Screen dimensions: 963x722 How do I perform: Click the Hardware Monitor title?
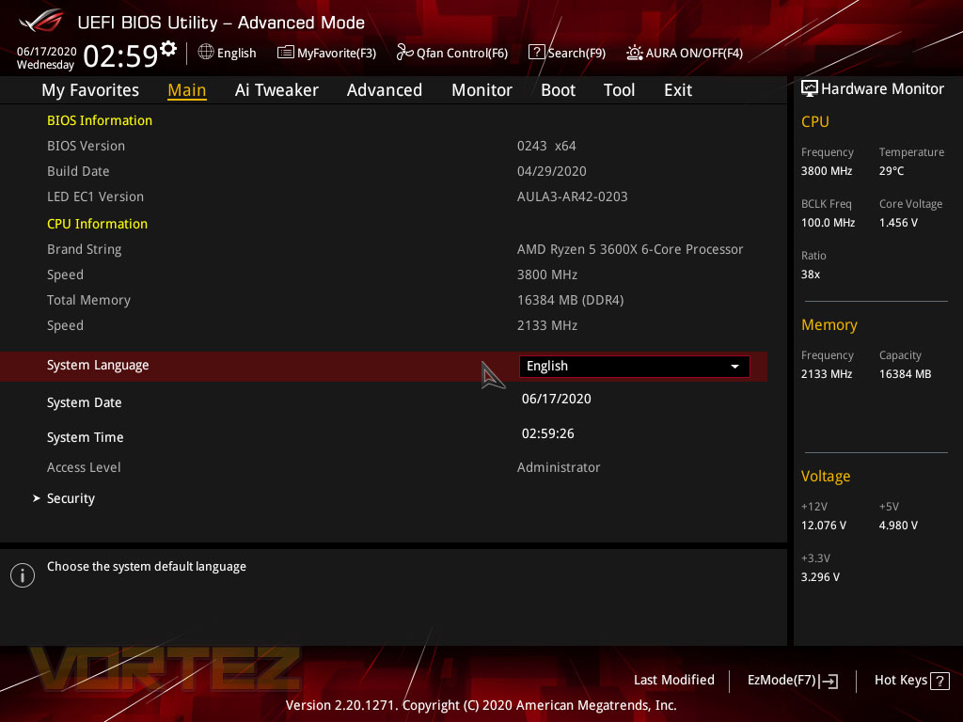pyautogui.click(x=882, y=89)
